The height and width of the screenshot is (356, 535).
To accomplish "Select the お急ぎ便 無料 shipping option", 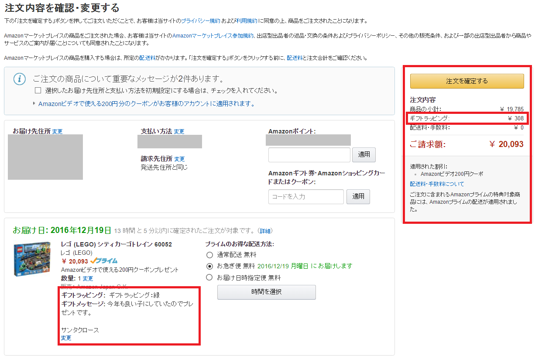I will tap(209, 266).
